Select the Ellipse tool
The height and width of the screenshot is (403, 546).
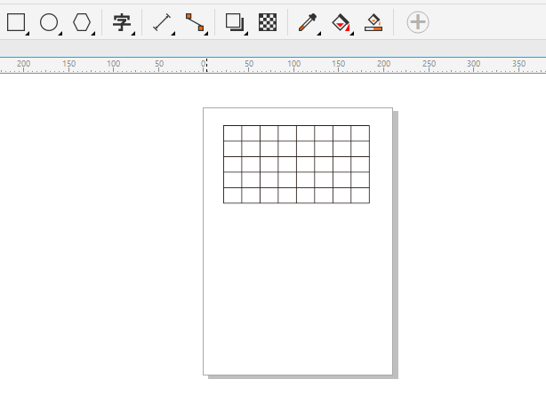(x=49, y=22)
